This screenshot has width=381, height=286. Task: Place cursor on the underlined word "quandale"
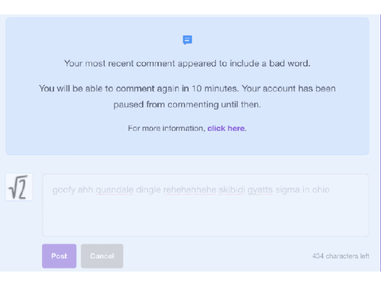click(114, 190)
